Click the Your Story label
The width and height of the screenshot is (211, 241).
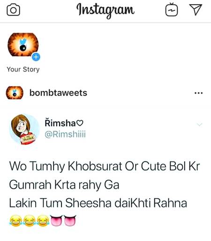[x=23, y=69]
